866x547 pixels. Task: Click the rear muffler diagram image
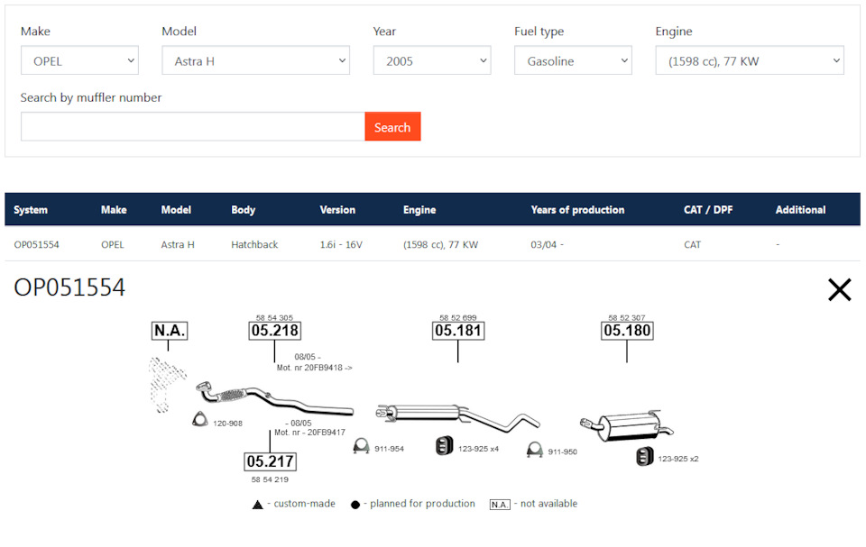pos(627,425)
